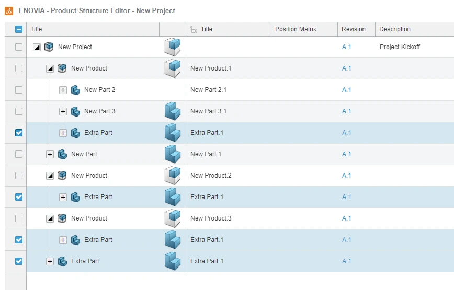Select the New Part 3 tree item
Viewport: 454px width, 290px height.
click(x=99, y=111)
